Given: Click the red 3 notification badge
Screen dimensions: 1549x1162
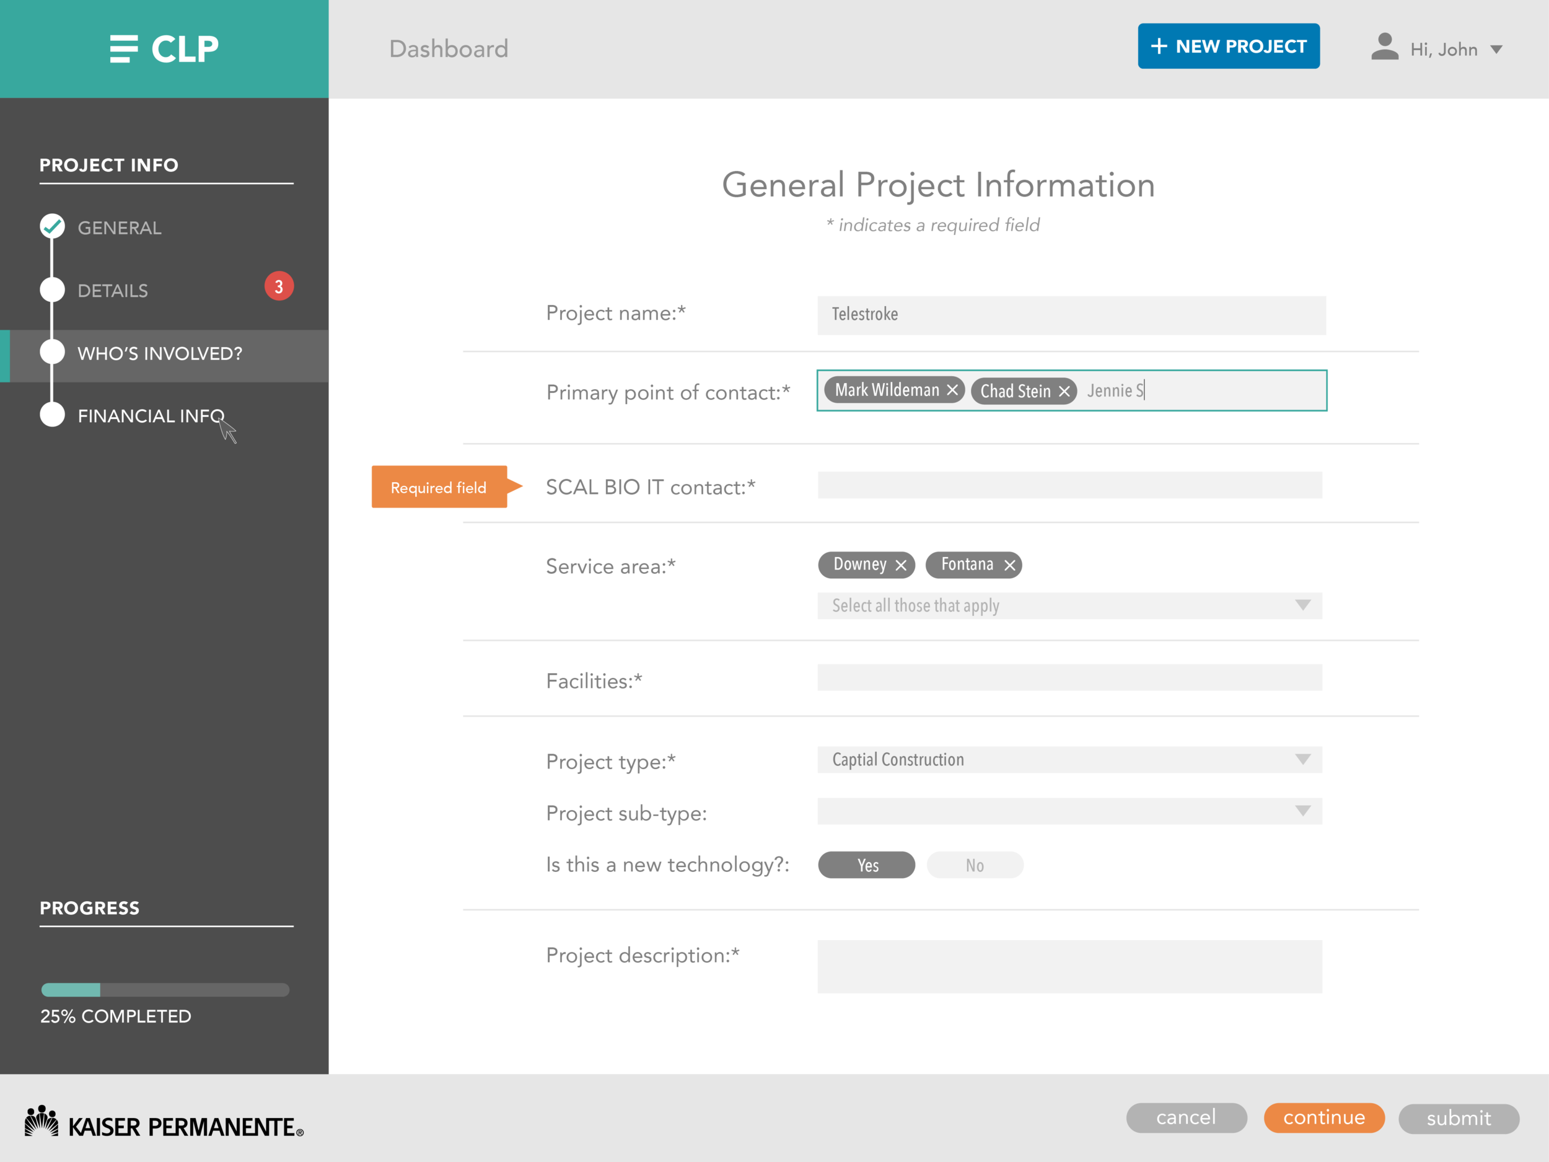Looking at the screenshot, I should [279, 286].
